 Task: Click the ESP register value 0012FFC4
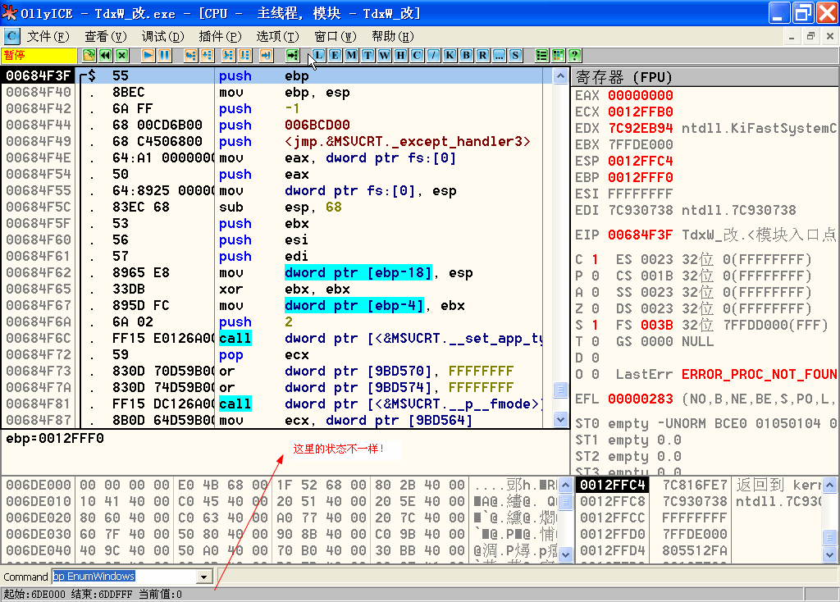[640, 162]
